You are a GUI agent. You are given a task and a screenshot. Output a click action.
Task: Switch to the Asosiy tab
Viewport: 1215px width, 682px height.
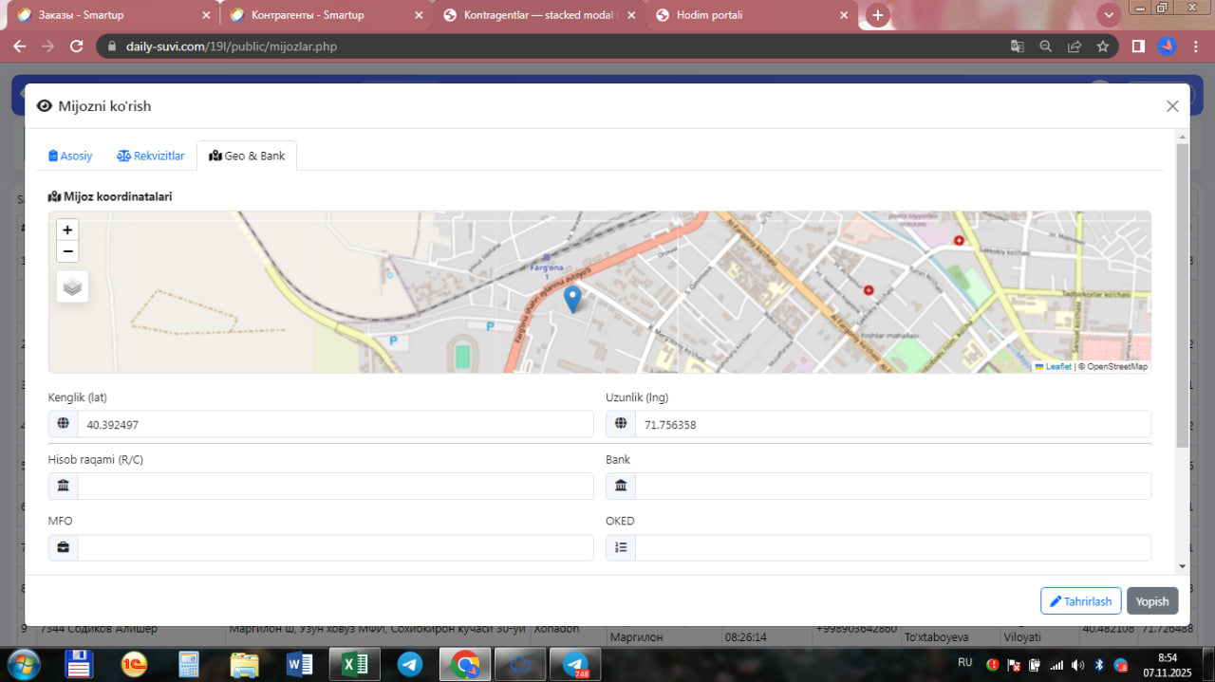coord(70,156)
